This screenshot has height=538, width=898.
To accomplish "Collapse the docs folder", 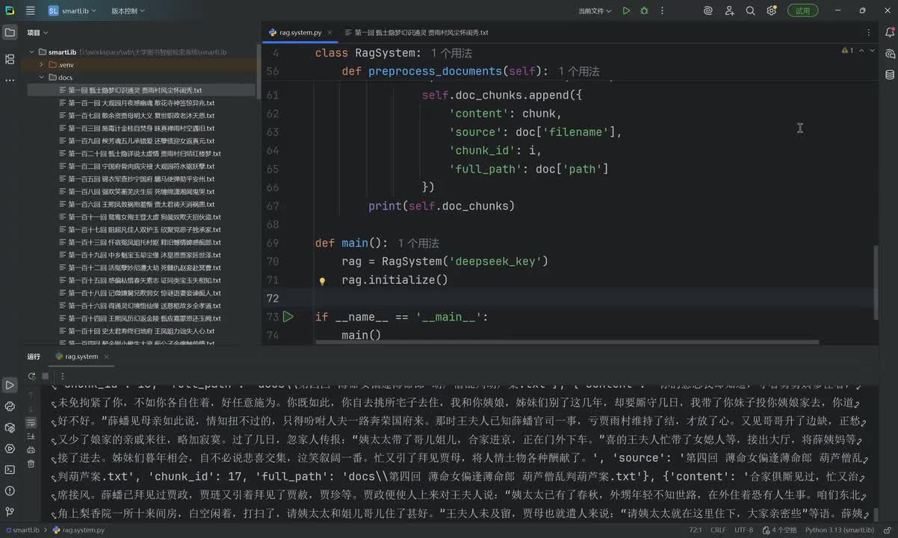I will (x=43, y=78).
